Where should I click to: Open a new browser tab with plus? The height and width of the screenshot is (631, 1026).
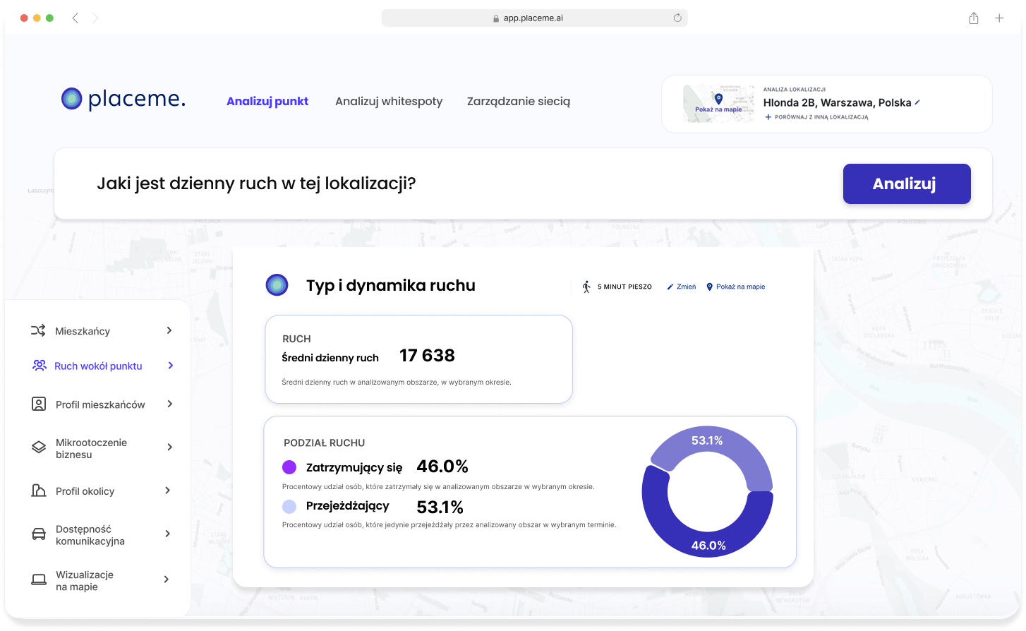point(999,18)
